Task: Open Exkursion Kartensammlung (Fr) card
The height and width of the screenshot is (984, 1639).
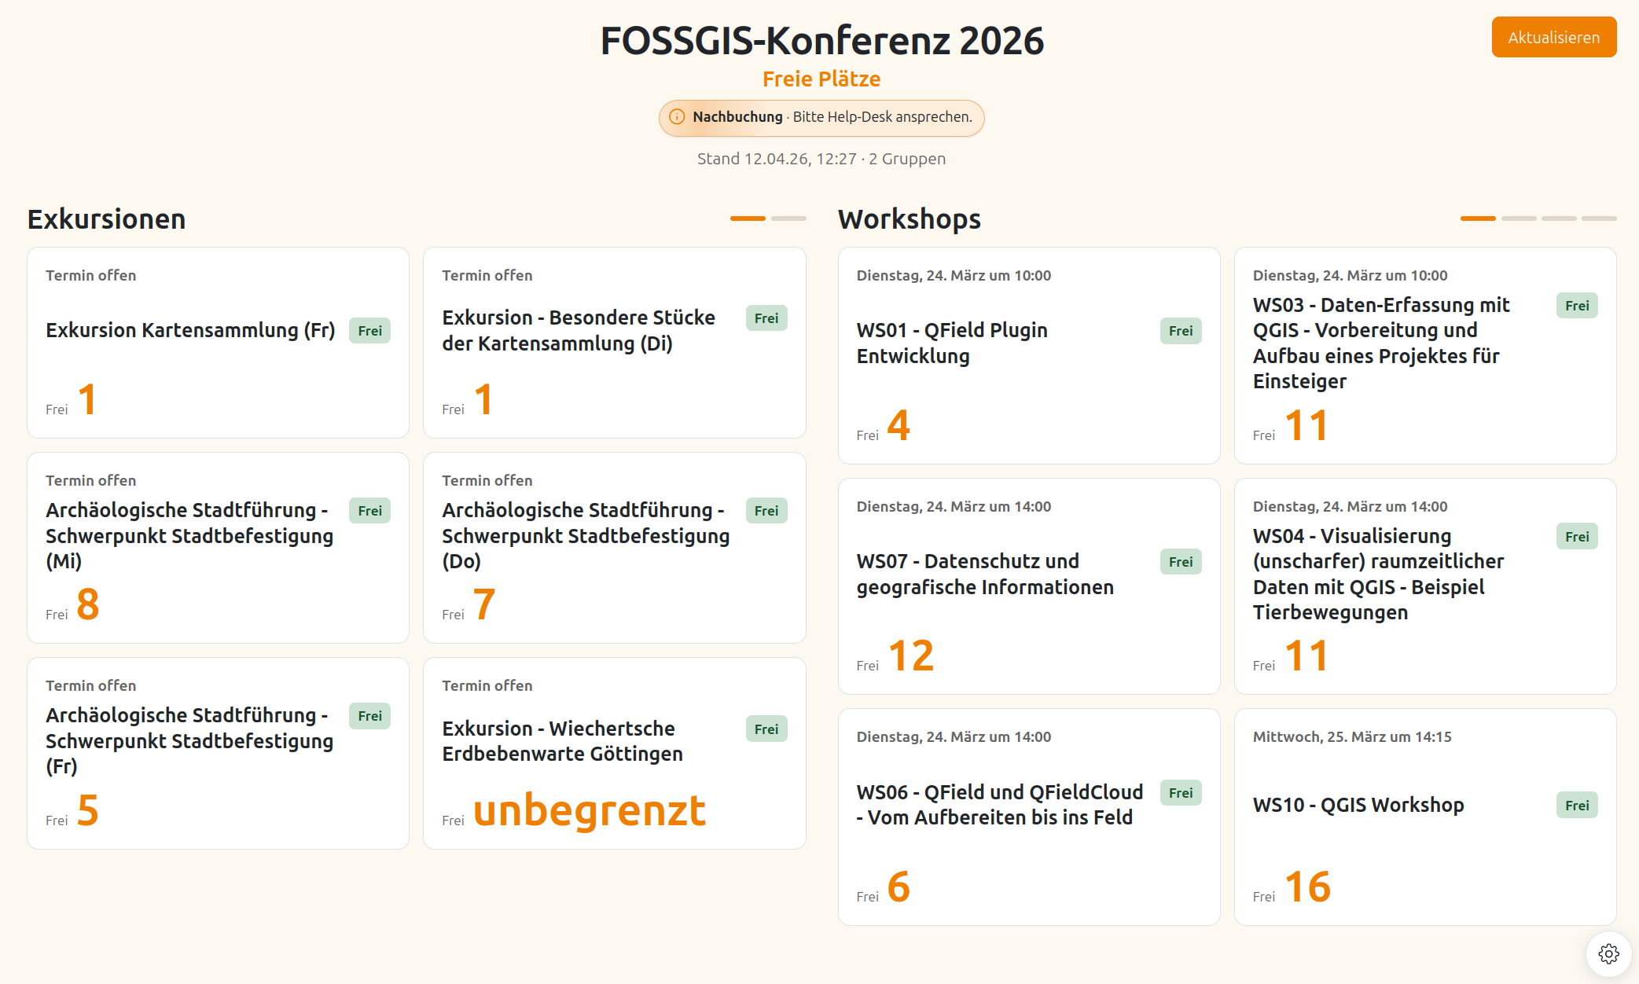Action: coord(218,343)
